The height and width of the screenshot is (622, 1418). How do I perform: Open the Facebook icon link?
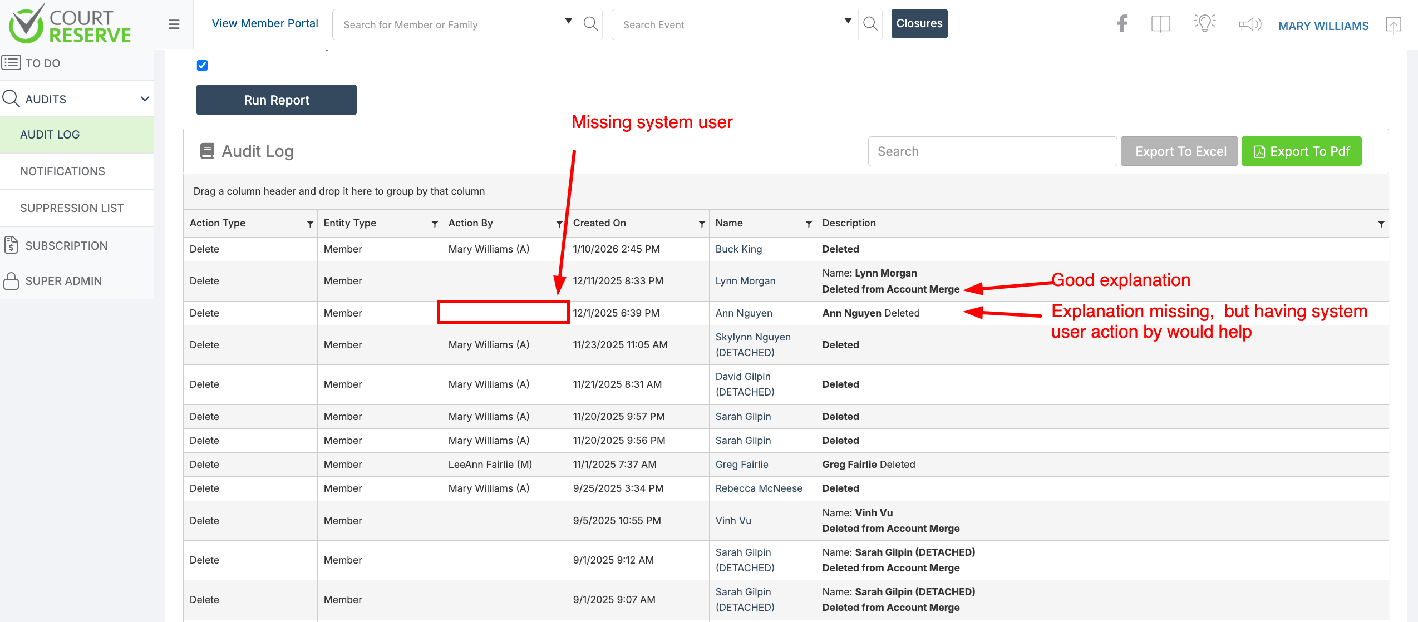click(1122, 24)
